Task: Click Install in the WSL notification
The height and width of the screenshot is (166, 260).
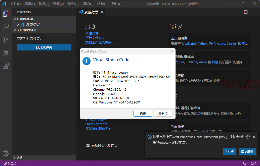Action: [x=230, y=151]
